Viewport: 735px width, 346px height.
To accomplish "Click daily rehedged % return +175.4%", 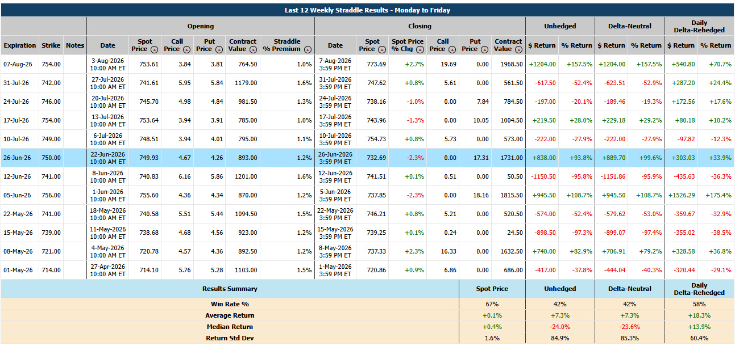I will pyautogui.click(x=718, y=195).
